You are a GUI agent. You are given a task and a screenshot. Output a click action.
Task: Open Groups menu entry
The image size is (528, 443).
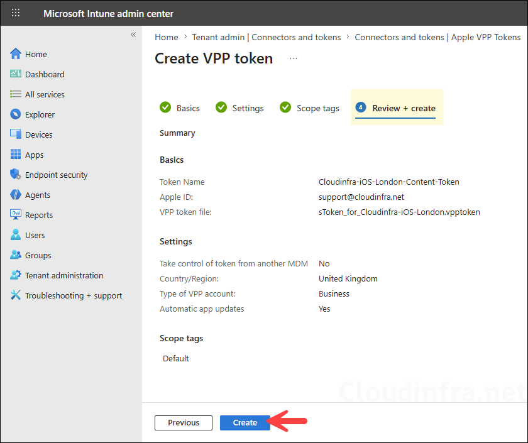tap(38, 256)
